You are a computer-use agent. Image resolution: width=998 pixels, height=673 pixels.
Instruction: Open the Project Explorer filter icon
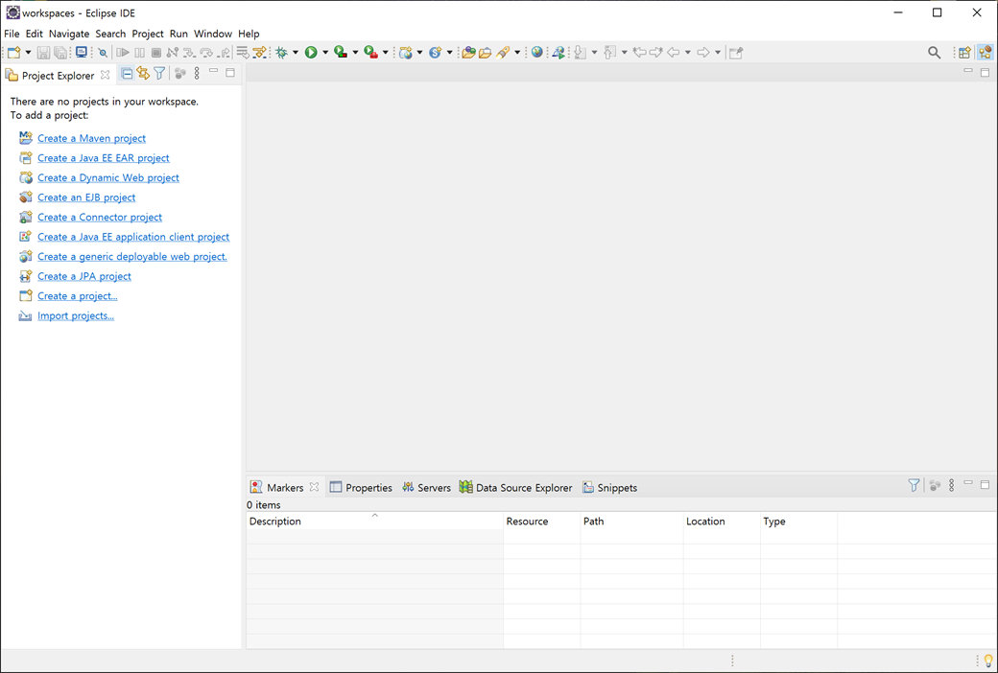159,74
